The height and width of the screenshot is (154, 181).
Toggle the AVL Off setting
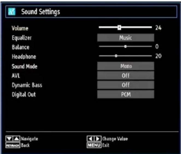125,75
